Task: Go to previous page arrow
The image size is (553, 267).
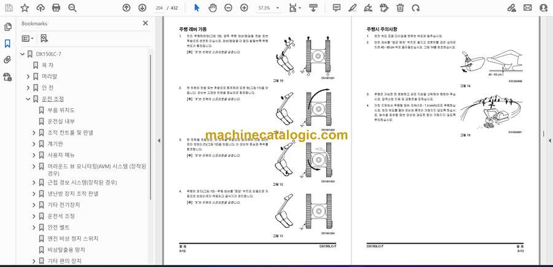Action: click(126, 8)
